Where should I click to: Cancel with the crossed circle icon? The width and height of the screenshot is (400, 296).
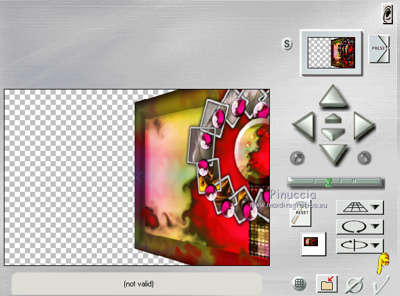(354, 284)
